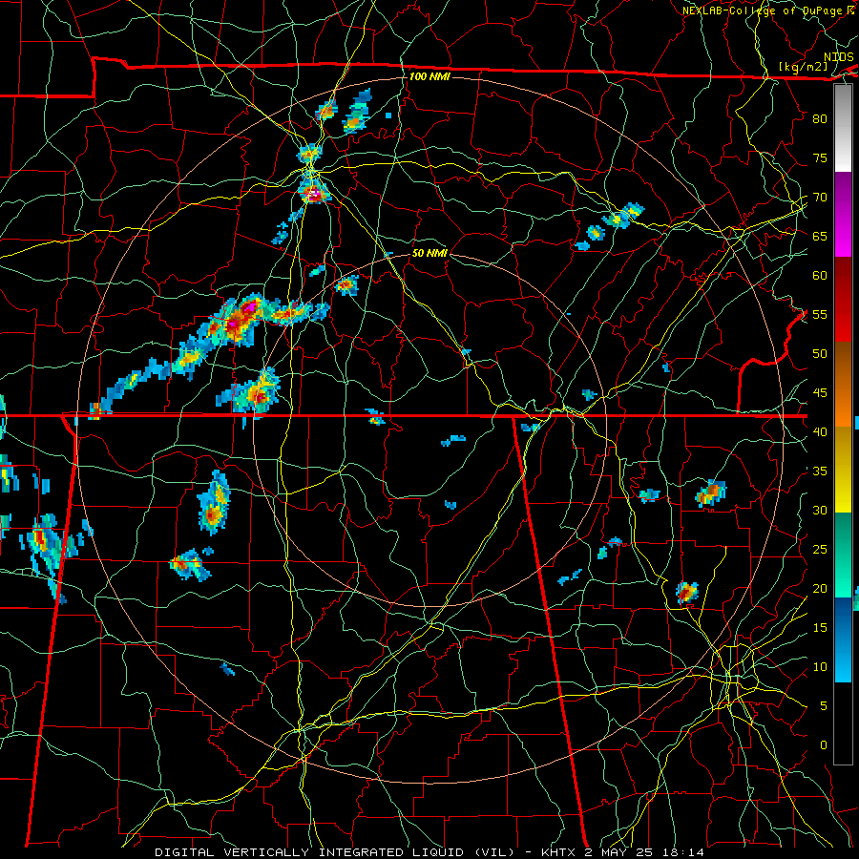
Task: Click the 35 value on the scale
Action: [820, 471]
